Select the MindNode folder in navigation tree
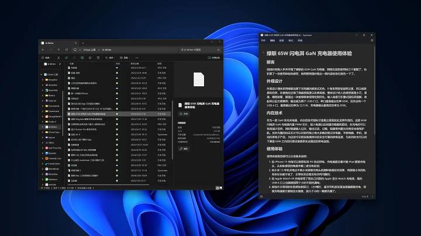This screenshot has height=236, width=421. point(52,169)
